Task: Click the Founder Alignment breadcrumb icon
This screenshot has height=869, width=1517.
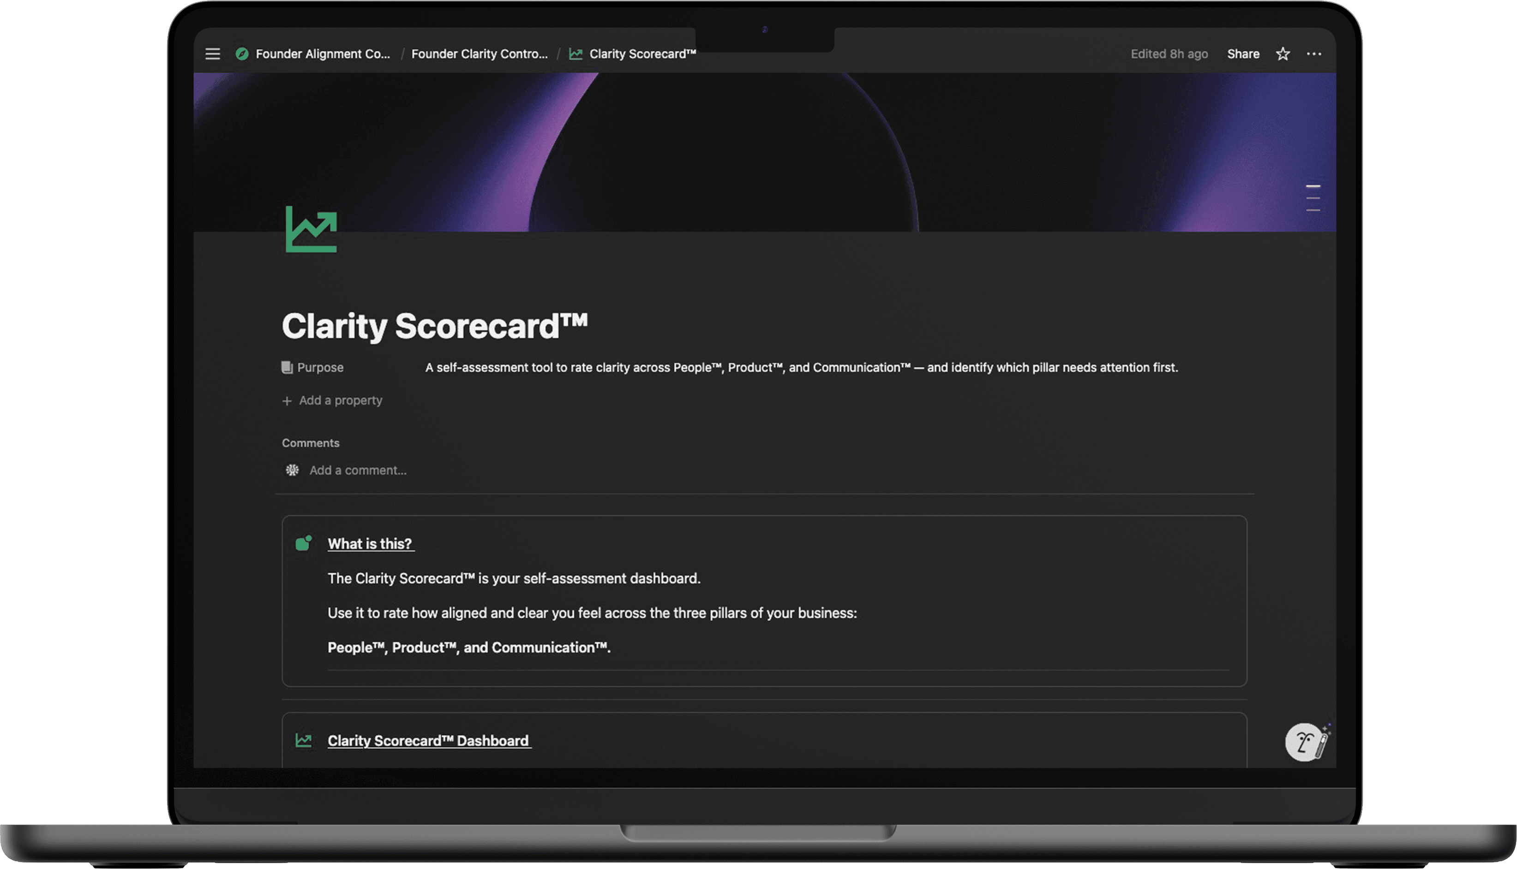Action: 242,54
